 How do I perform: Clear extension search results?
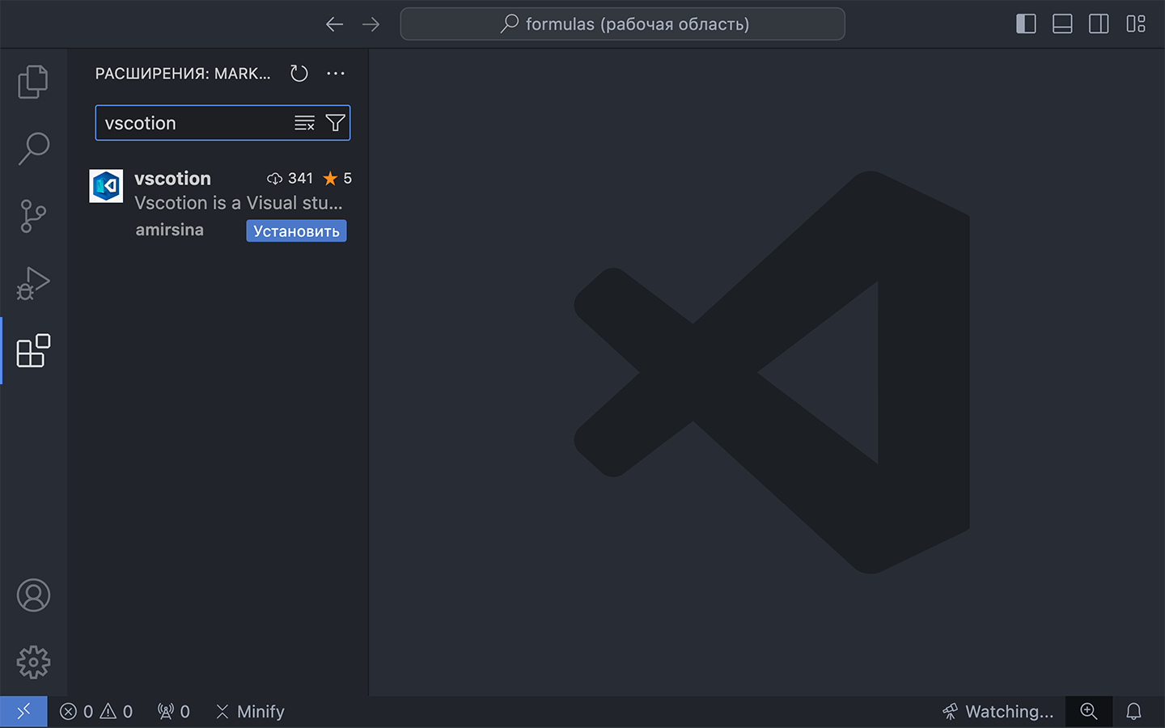pyautogui.click(x=304, y=123)
